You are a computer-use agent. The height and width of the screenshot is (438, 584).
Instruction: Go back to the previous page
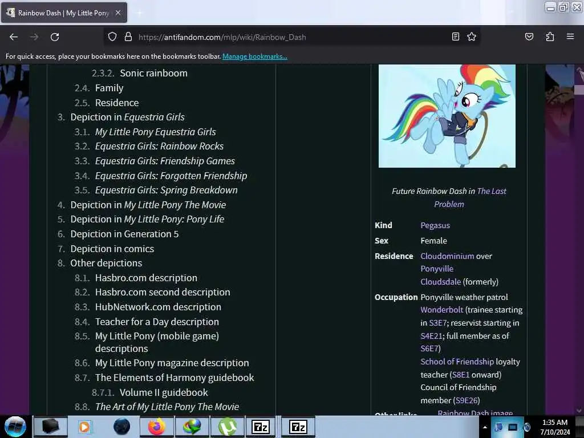(14, 37)
